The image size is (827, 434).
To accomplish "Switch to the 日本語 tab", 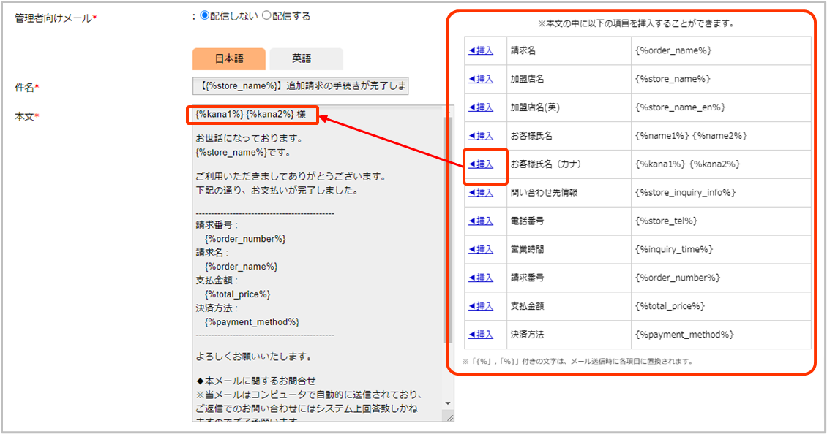I will pos(229,58).
